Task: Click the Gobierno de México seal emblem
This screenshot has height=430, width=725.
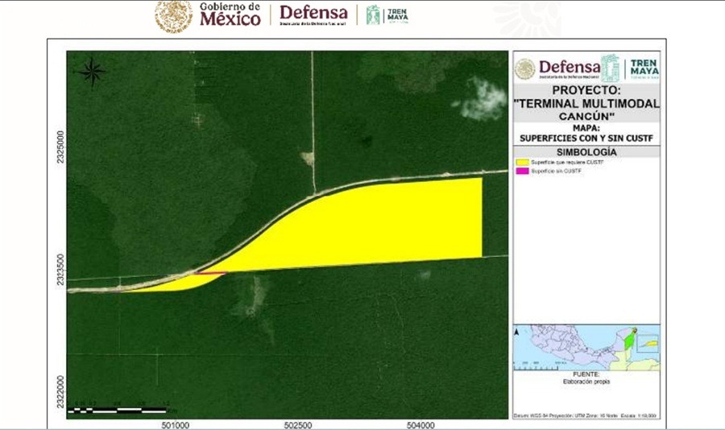Action: coord(173,16)
